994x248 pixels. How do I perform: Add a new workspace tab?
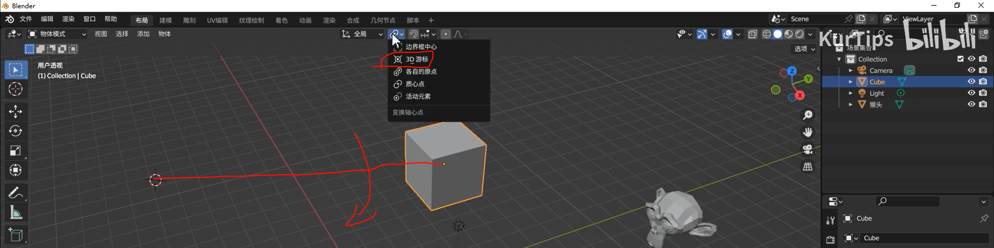pos(431,20)
